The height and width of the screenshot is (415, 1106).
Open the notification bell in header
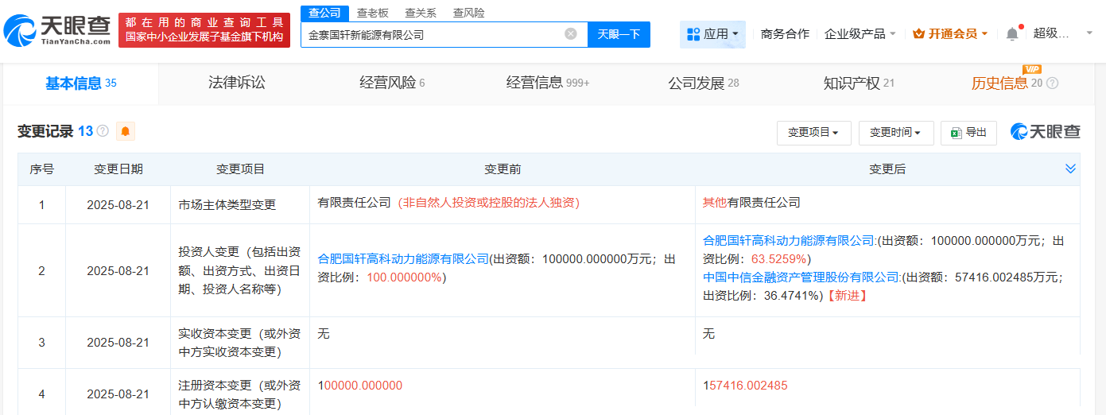click(1011, 34)
